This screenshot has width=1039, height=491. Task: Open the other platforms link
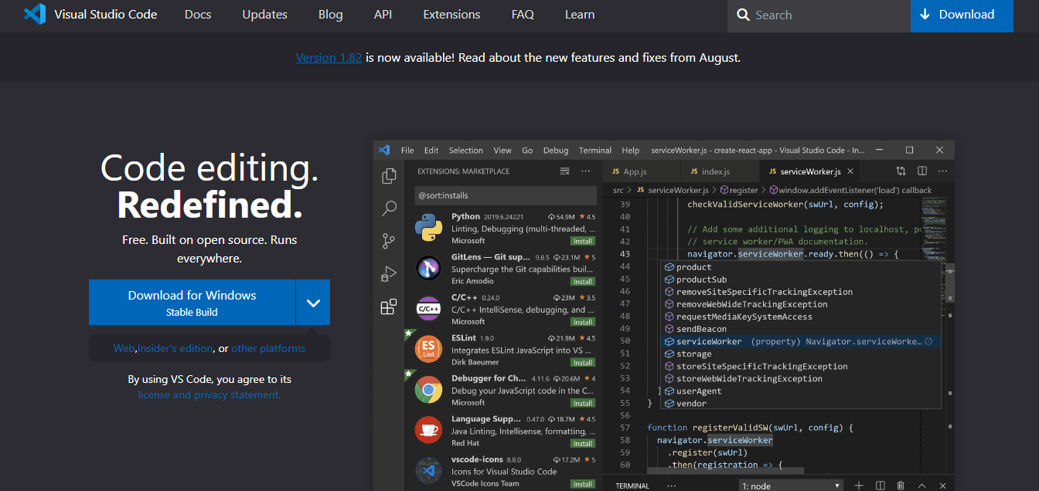(268, 348)
